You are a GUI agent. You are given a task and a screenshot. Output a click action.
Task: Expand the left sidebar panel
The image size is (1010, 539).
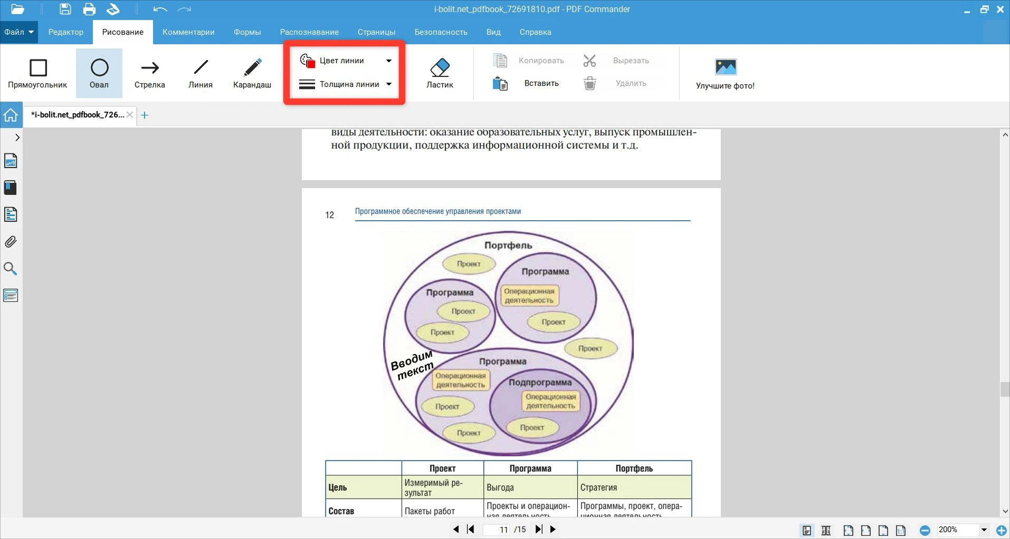pyautogui.click(x=17, y=138)
